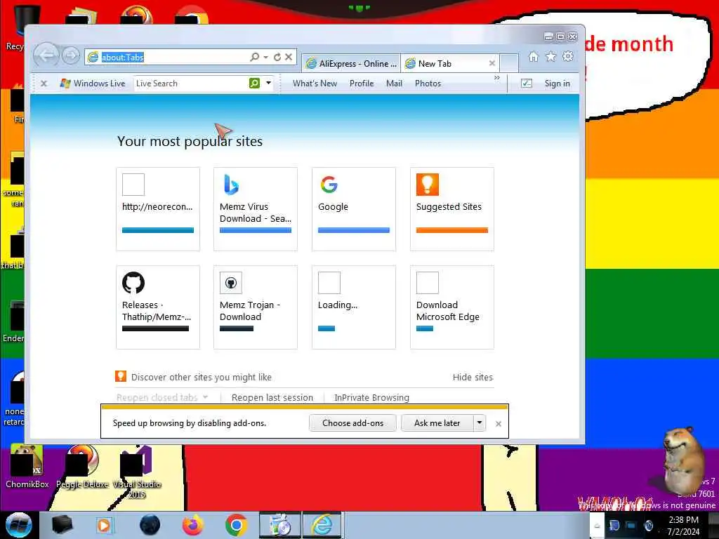
Task: Stop loading with the address bar X
Action: 289,57
